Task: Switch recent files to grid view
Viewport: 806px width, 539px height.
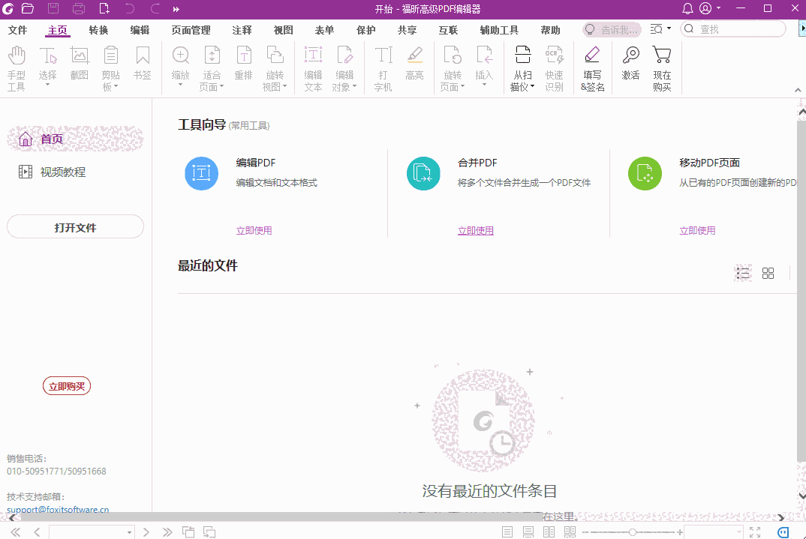Action: click(x=768, y=273)
